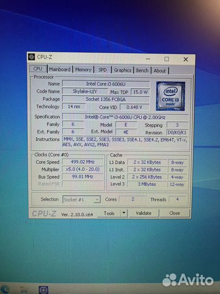The width and height of the screenshot is (220, 294).
Task: Click the Model value E
Action: point(126,125)
